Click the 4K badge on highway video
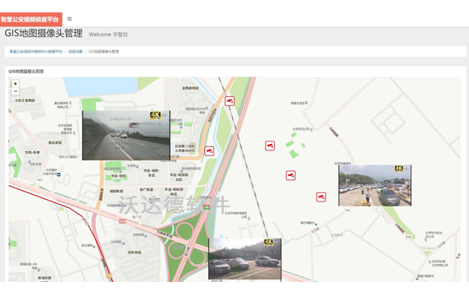Screen dimensions: 469x296 [x=156, y=115]
